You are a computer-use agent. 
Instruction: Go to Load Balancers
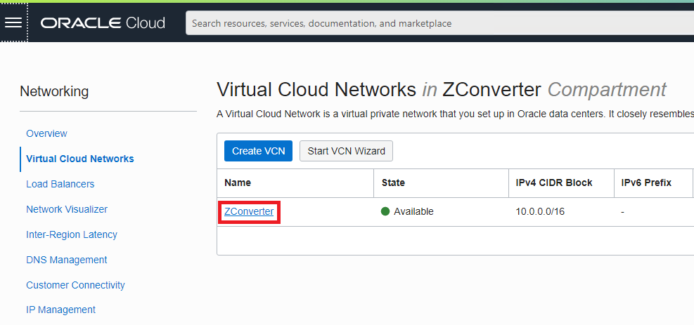pos(60,184)
